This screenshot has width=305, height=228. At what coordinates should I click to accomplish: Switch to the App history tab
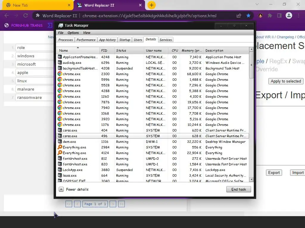click(107, 40)
